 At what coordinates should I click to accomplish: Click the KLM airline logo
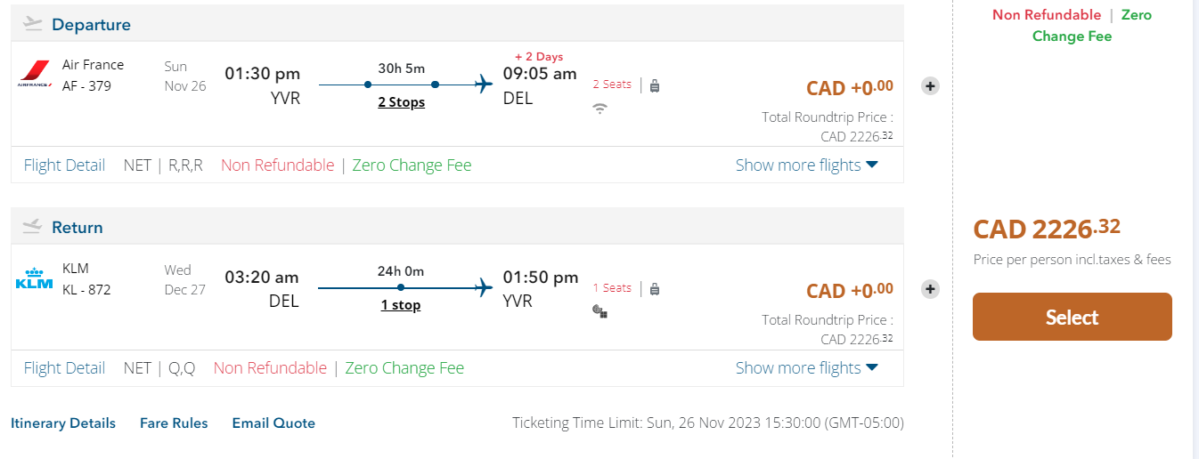35,278
